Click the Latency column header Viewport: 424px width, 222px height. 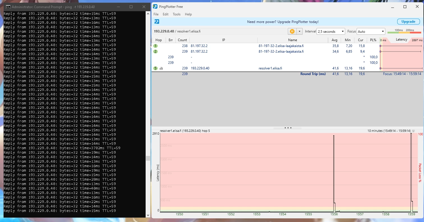(x=402, y=40)
